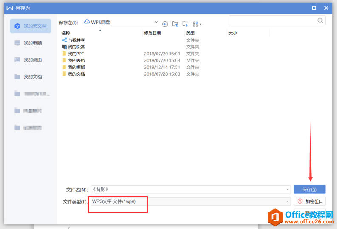Expand the file name history dropdown arrow
The width and height of the screenshot is (337, 229).
[288, 189]
